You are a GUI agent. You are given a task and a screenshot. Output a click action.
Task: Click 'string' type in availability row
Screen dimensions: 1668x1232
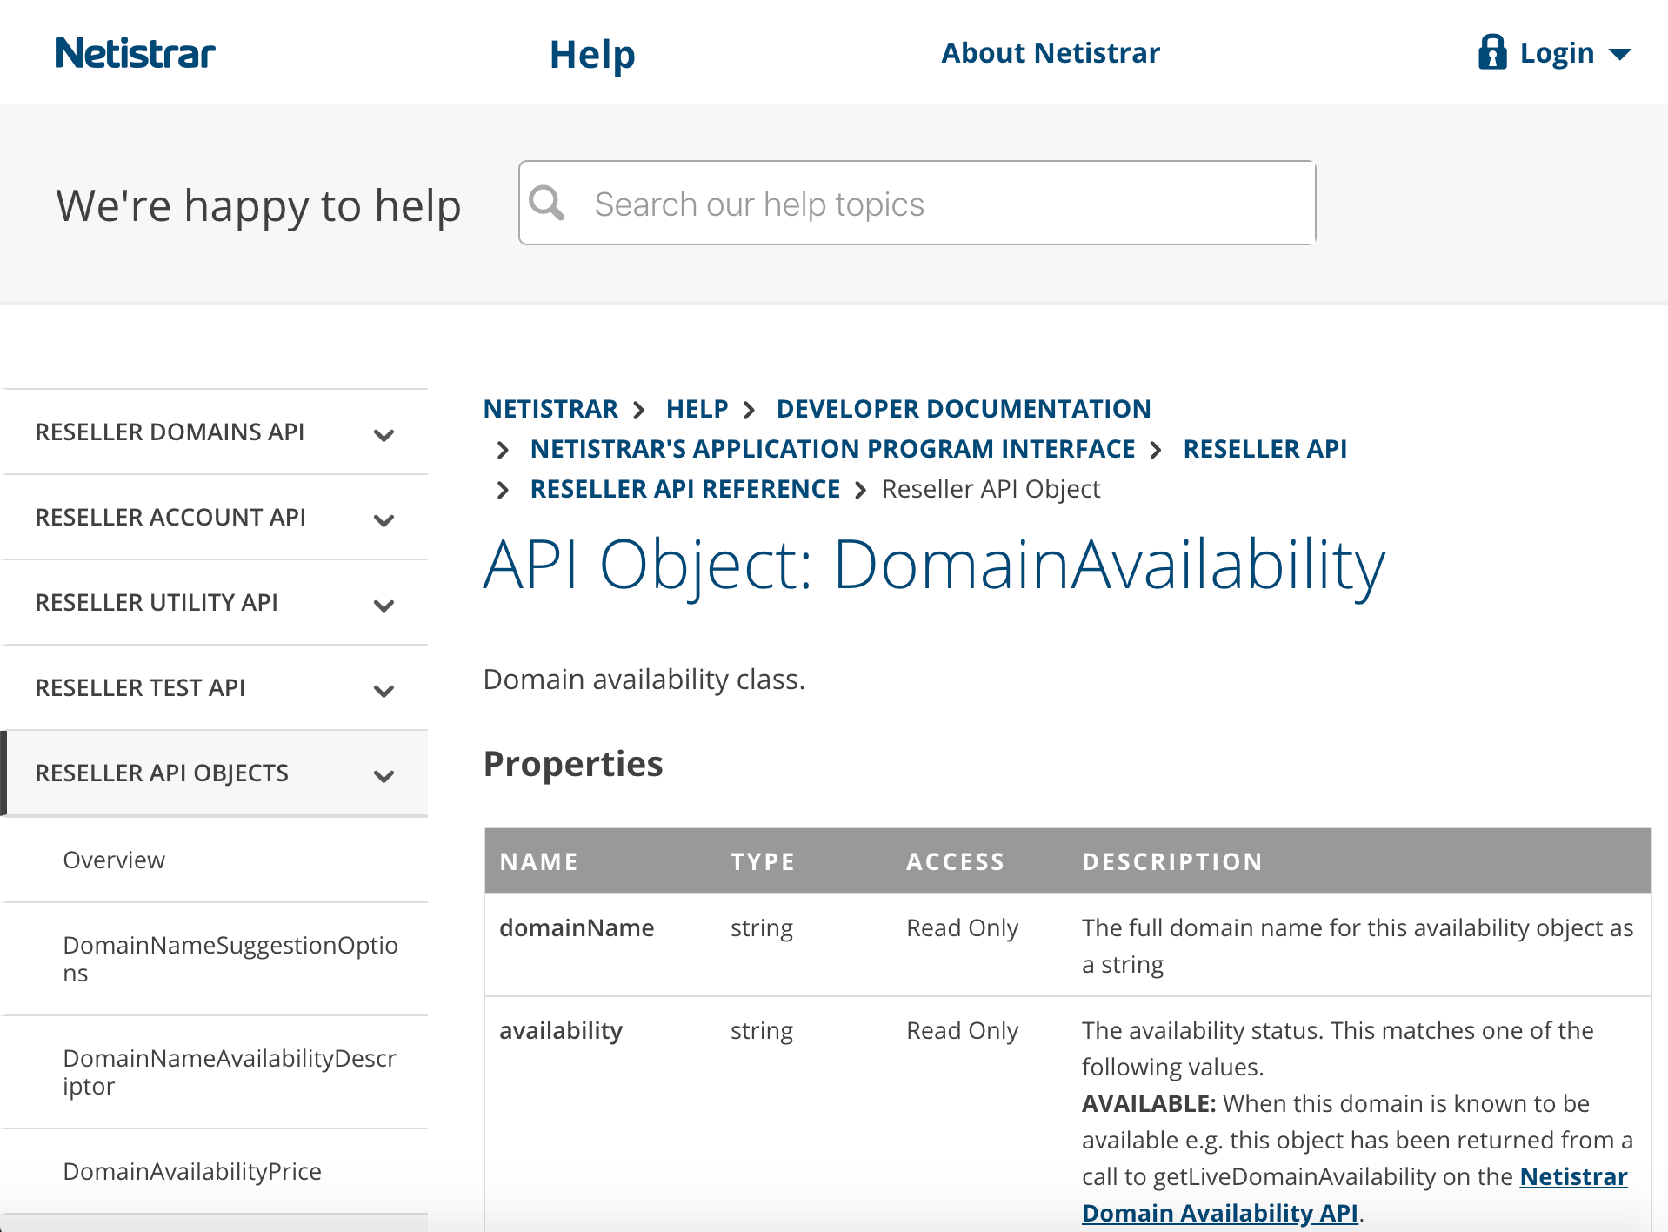coord(761,1031)
